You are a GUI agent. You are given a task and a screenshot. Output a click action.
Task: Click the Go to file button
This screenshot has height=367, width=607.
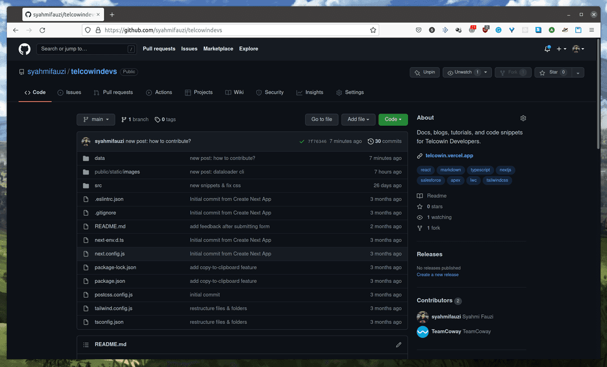[321, 120]
